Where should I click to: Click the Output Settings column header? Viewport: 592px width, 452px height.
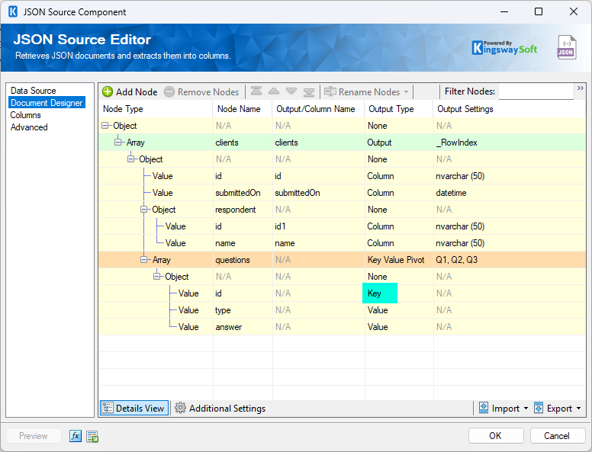click(x=510, y=109)
